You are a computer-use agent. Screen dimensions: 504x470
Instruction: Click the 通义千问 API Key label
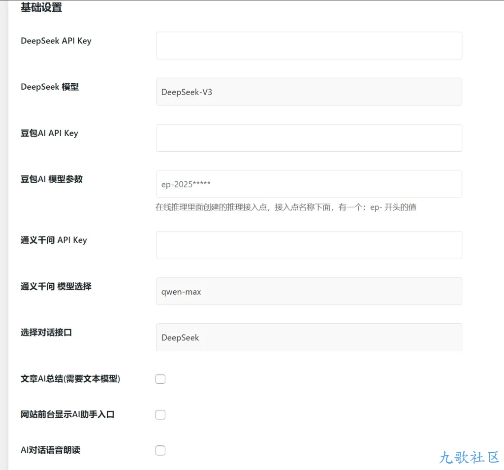54,240
